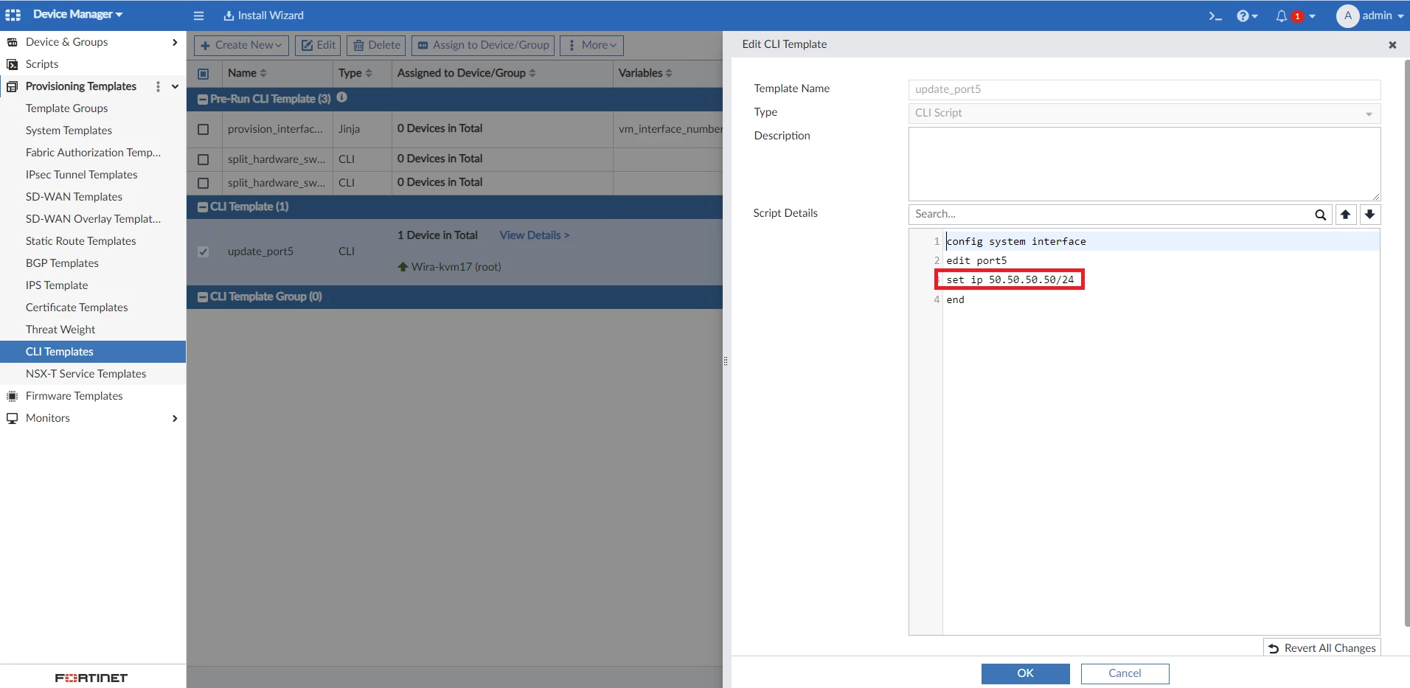Screen dimensions: 1410x688
Task: Open the More actions dropdown
Action: 591,45
